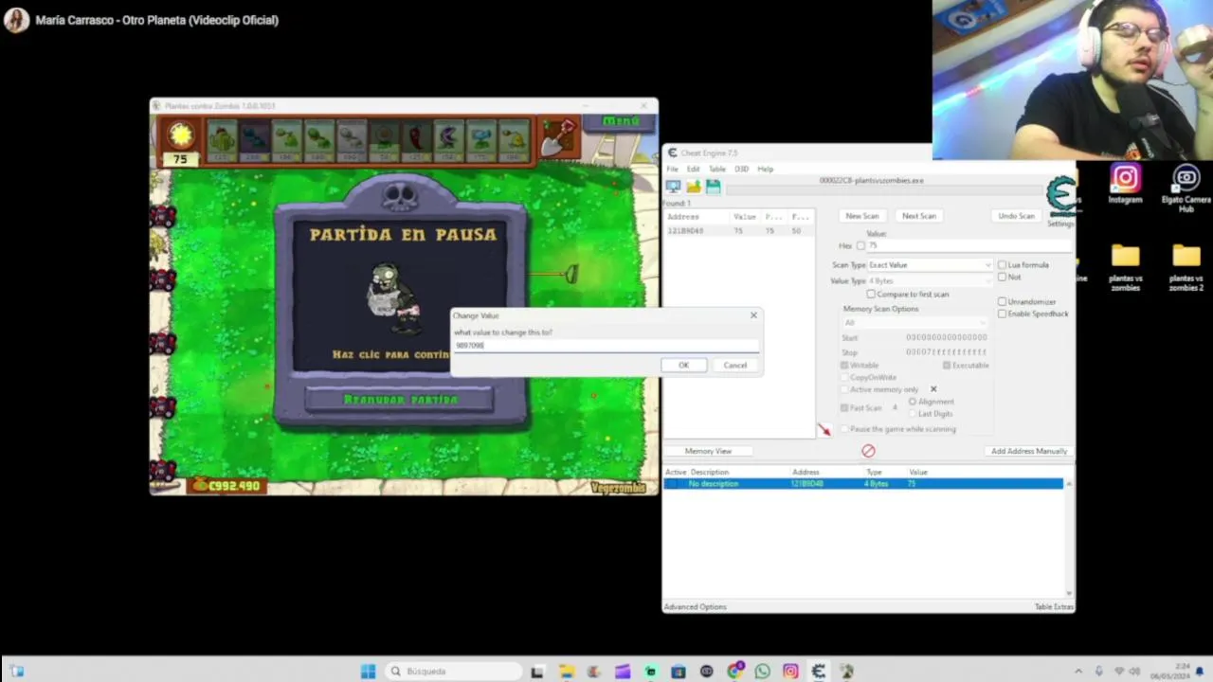This screenshot has height=682, width=1213.
Task: Click Add Address Manually
Action: [1029, 452]
